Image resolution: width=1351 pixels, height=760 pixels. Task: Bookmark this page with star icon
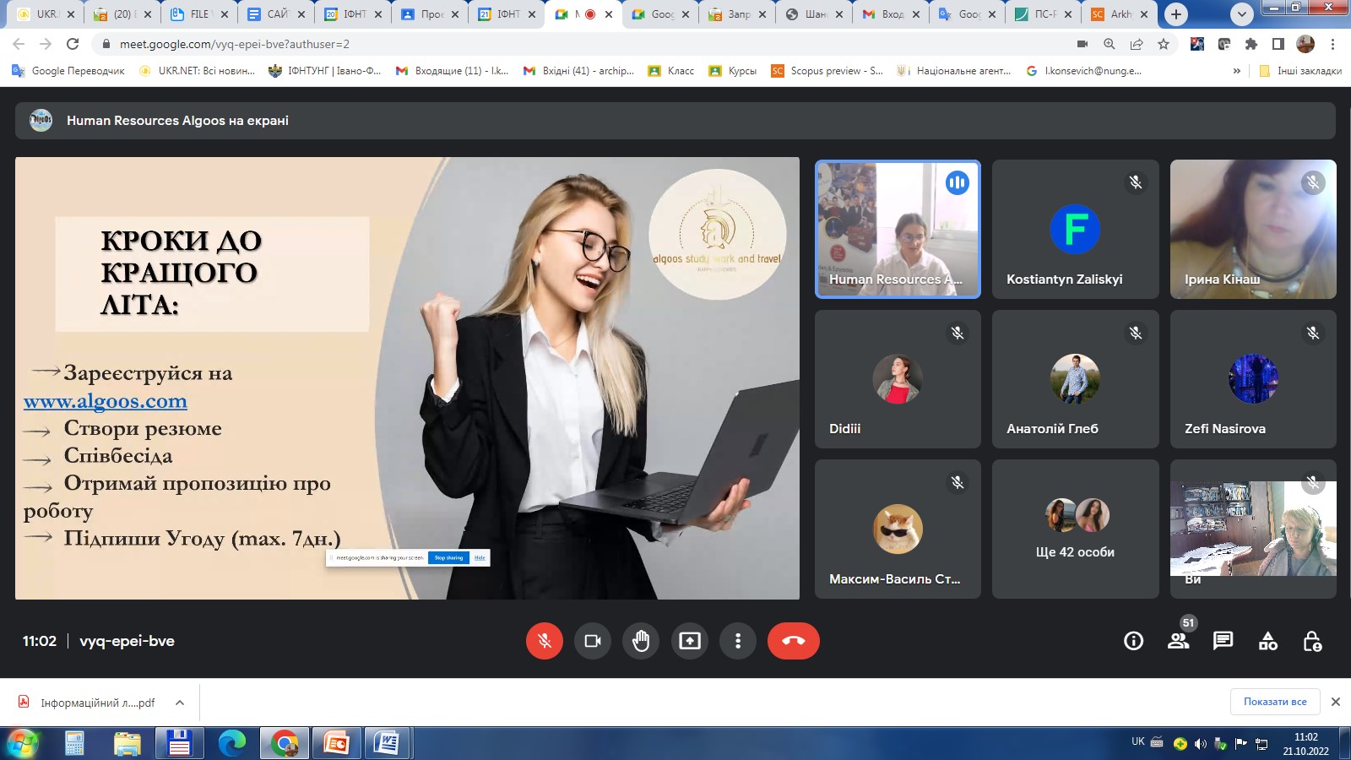tap(1164, 44)
